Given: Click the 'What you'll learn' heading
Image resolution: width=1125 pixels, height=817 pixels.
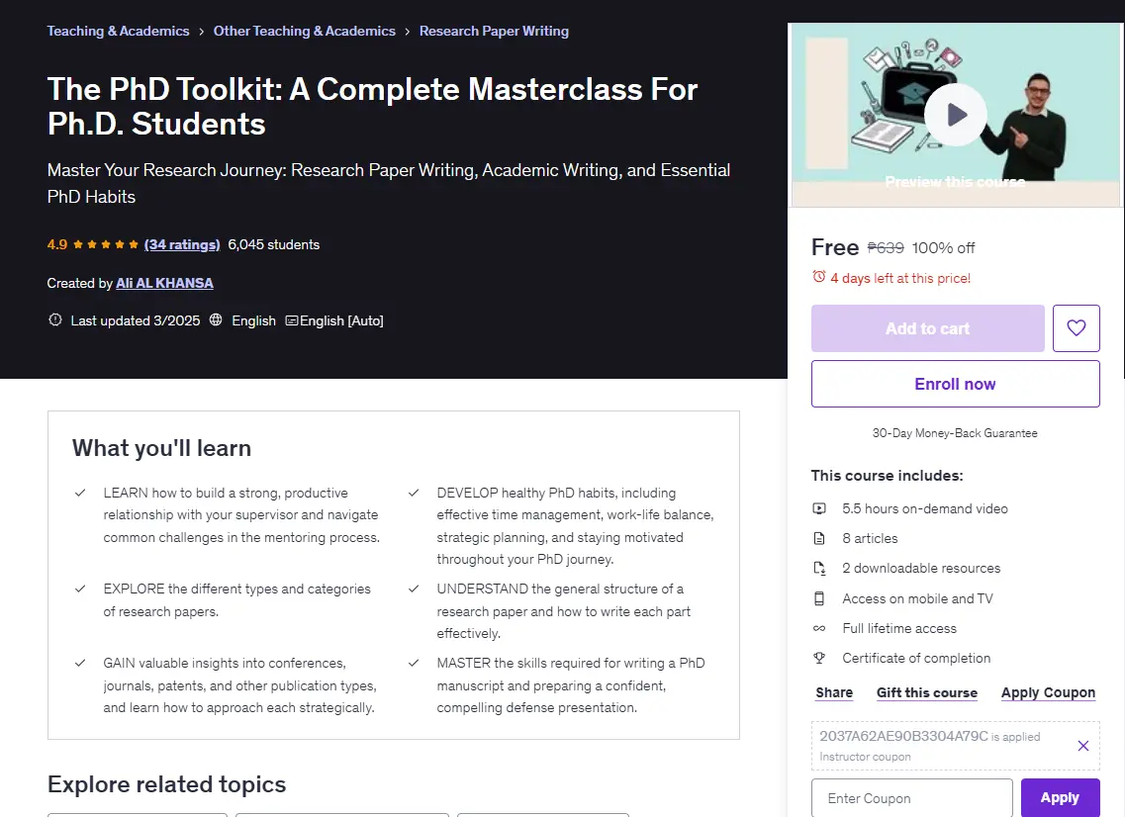Looking at the screenshot, I should [161, 448].
